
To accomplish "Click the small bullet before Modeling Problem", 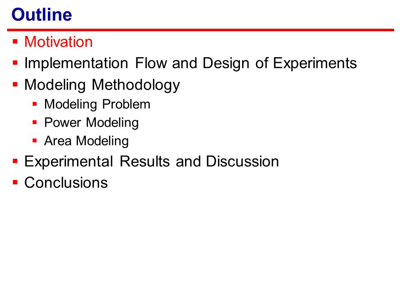I will click(35, 104).
